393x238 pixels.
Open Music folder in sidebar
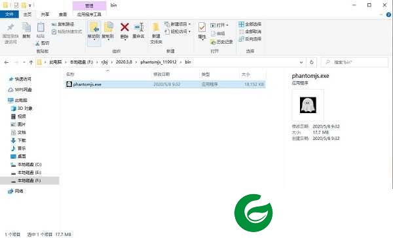click(19, 148)
